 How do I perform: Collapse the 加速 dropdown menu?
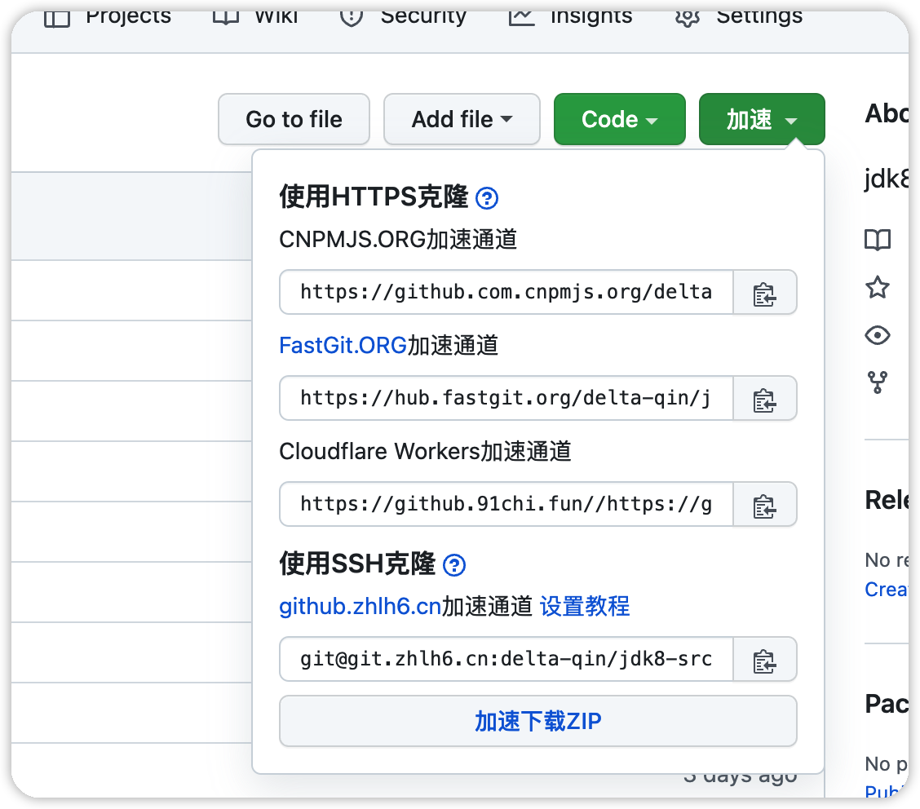(762, 119)
